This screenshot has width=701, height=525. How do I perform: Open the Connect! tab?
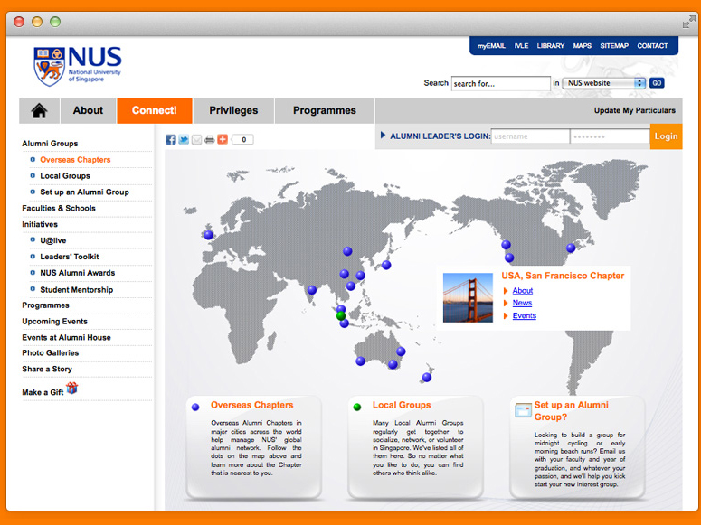(155, 110)
